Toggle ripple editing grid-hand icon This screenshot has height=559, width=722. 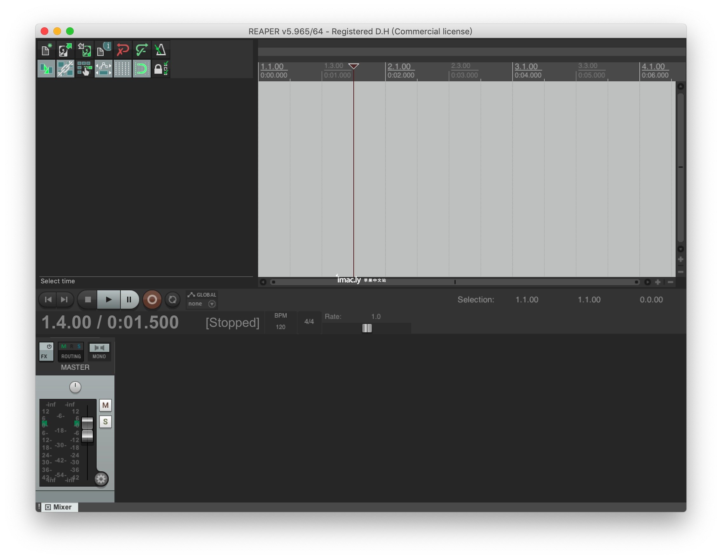click(x=84, y=69)
